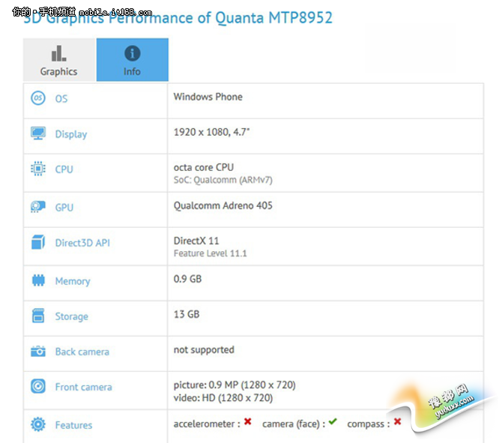This screenshot has height=443, width=502.
Task: Click the Display monitor icon
Action: pos(38,133)
